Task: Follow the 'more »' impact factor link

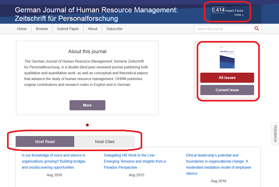Action: click(x=239, y=15)
